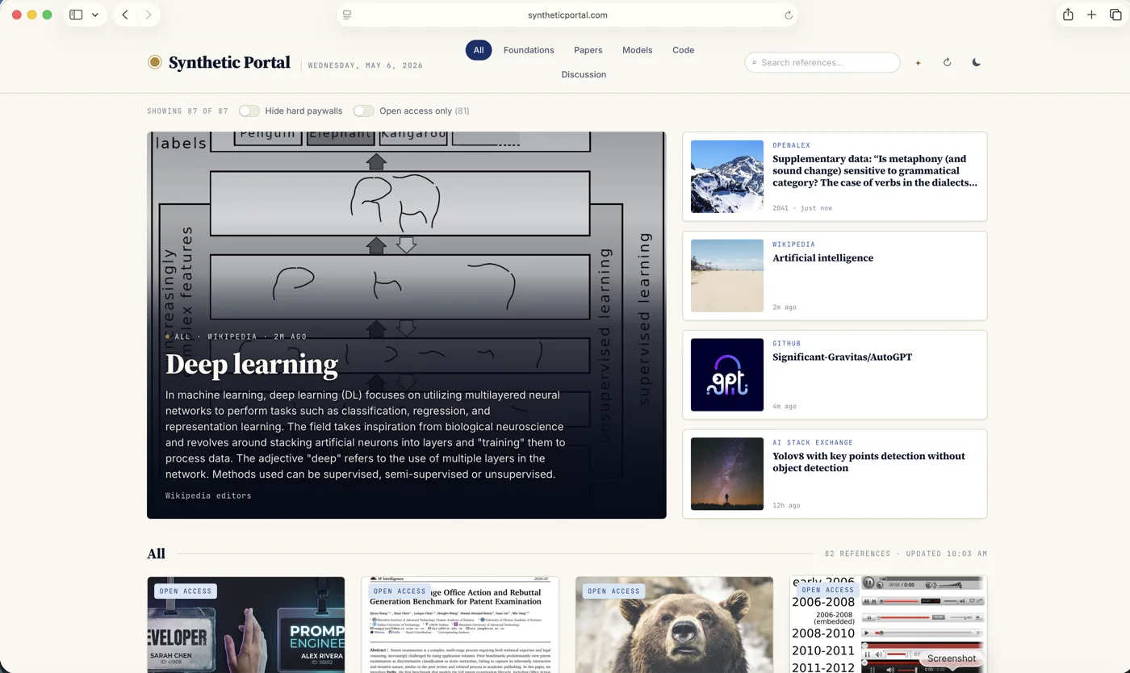This screenshot has height=673, width=1130.
Task: Click the 'WEDNESDAY, MAY 6, 2026' date text
Action: tap(365, 65)
